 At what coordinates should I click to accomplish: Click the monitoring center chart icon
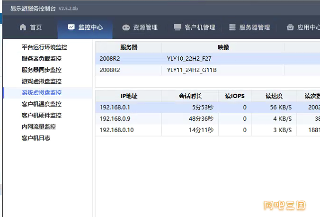(71, 27)
